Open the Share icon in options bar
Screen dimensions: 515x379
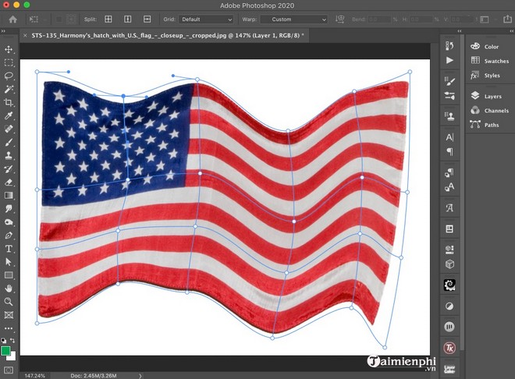coord(507,19)
